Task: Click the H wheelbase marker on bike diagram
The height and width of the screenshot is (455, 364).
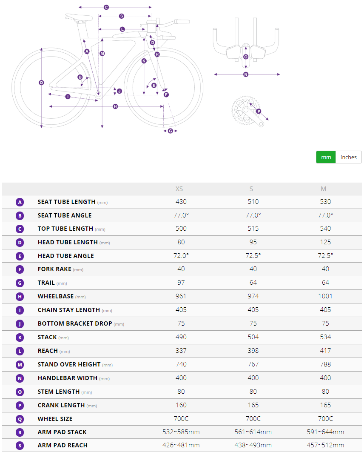Action: (x=115, y=106)
